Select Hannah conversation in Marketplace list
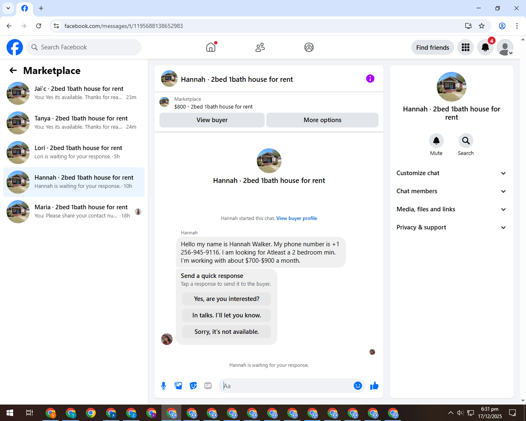Image resolution: width=526 pixels, height=421 pixels. pyautogui.click(x=74, y=182)
